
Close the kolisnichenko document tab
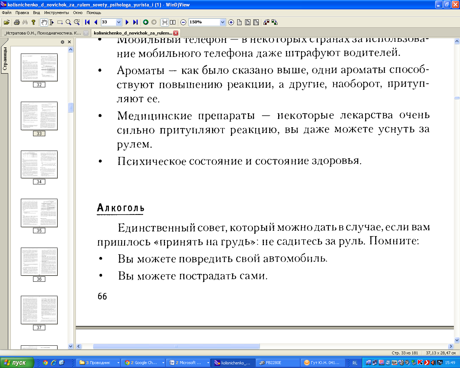(176, 33)
